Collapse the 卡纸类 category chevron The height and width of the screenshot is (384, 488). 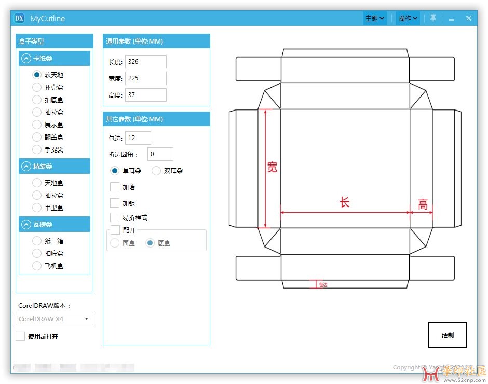tap(25, 59)
